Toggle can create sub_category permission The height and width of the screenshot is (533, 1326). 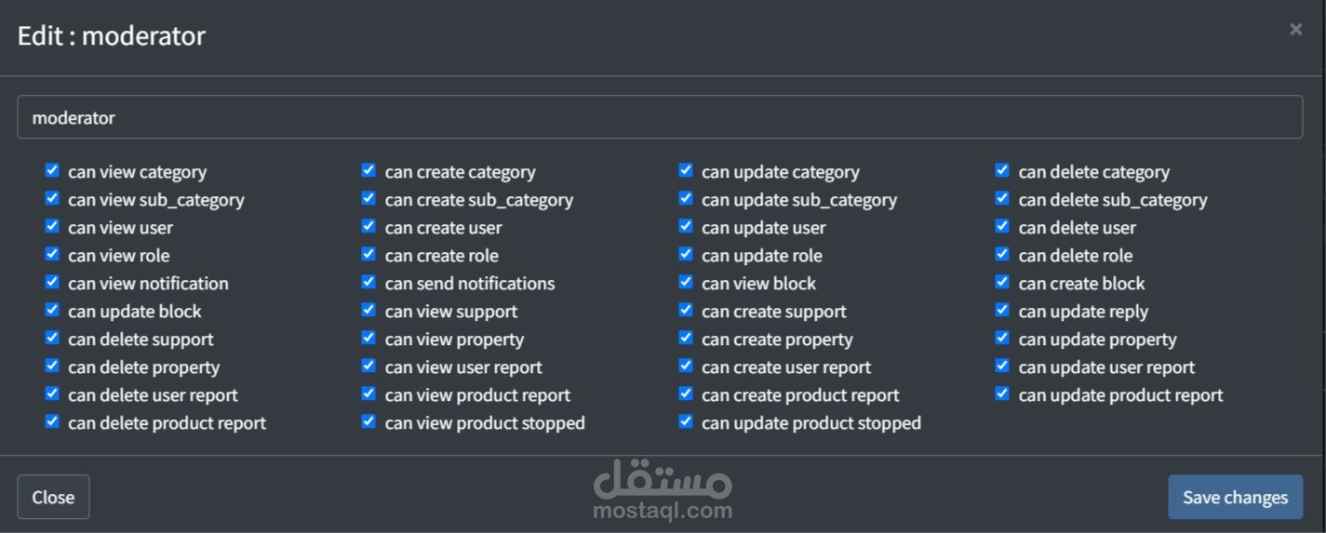pyautogui.click(x=368, y=198)
